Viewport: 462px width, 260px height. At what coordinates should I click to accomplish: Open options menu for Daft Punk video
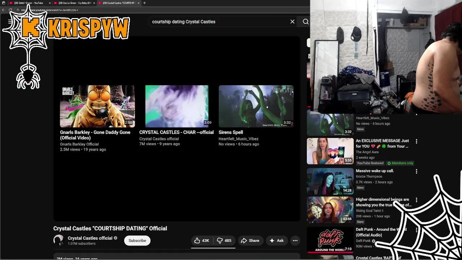click(417, 230)
